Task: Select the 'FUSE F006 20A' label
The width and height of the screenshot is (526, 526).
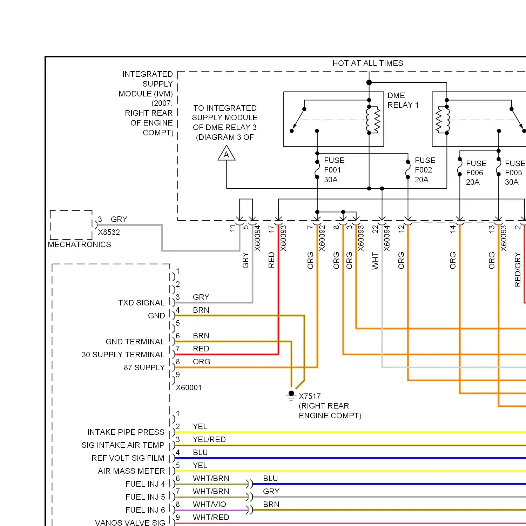Action: (x=476, y=173)
